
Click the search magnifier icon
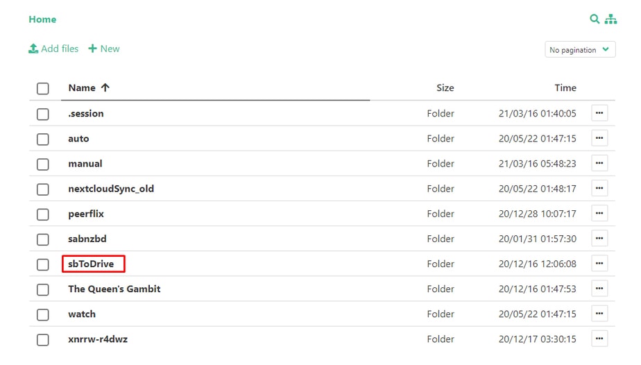click(595, 19)
